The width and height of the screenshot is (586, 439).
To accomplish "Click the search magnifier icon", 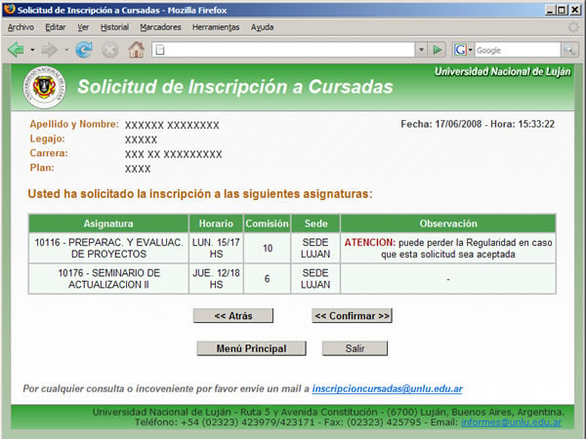I will point(569,49).
